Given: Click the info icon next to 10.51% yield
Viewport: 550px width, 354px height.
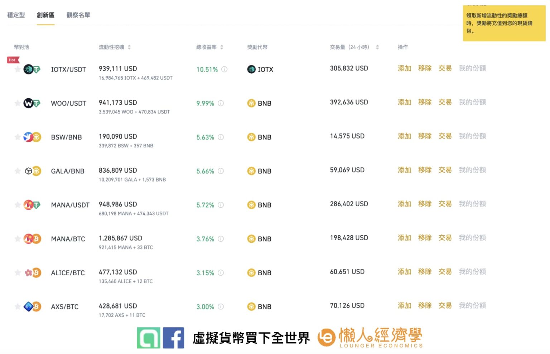Looking at the screenshot, I should tap(225, 69).
